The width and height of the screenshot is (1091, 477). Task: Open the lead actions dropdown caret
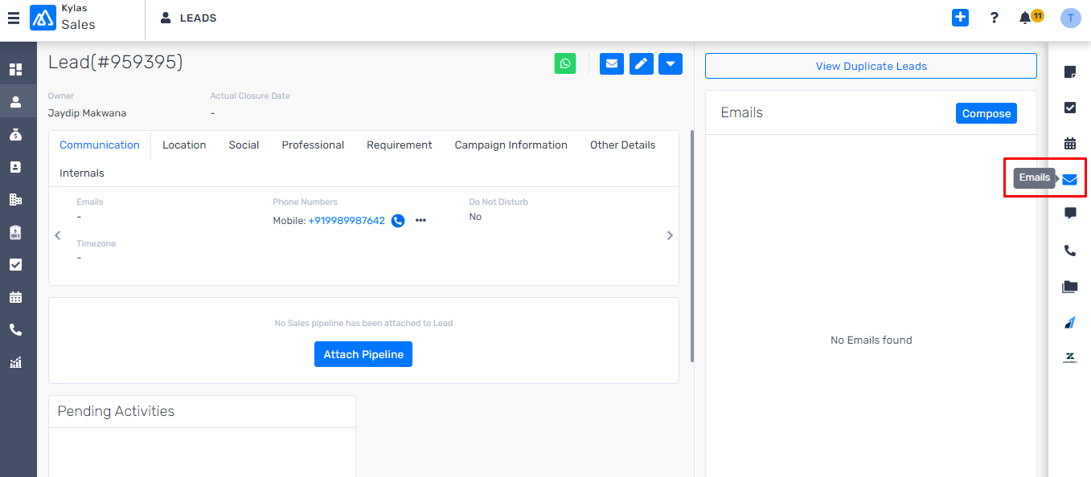coord(671,63)
